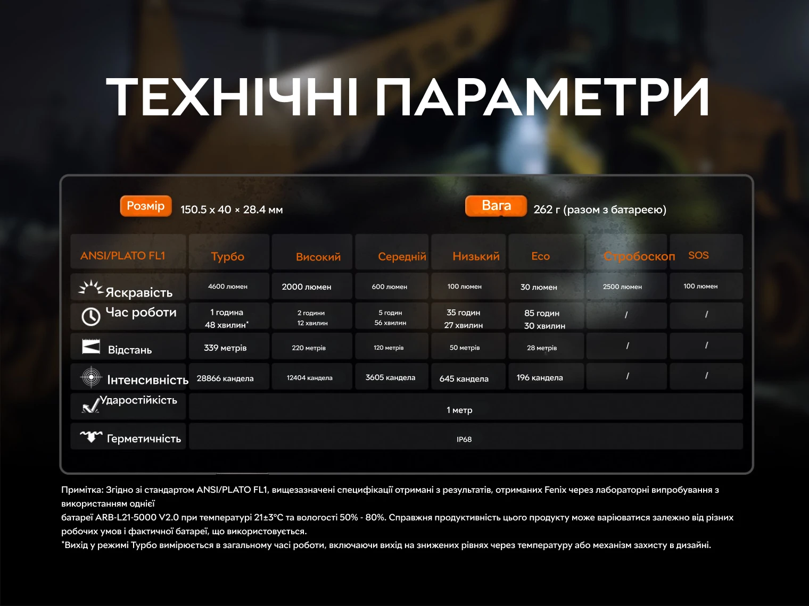Click the 50 метрів distance cell
809x606 pixels.
pos(468,347)
